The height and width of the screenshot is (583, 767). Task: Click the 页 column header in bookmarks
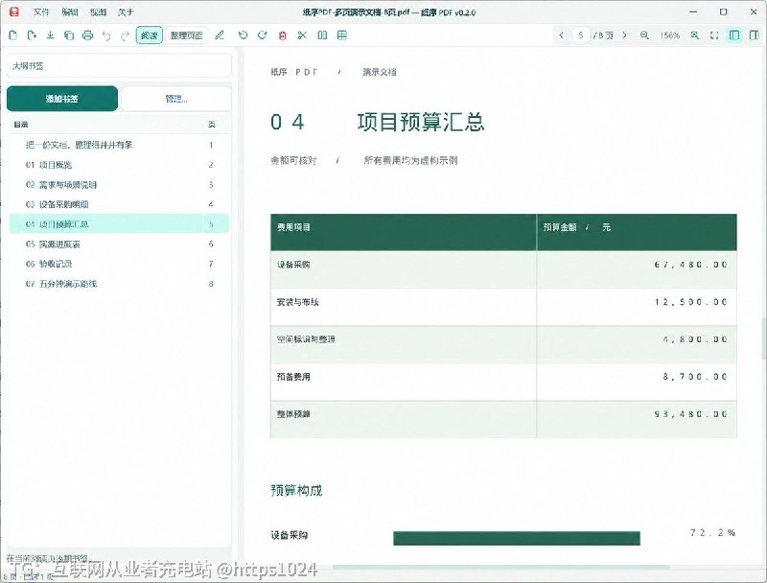211,125
